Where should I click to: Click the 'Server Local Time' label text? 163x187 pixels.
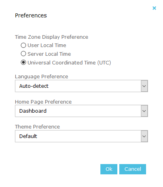click(x=49, y=54)
